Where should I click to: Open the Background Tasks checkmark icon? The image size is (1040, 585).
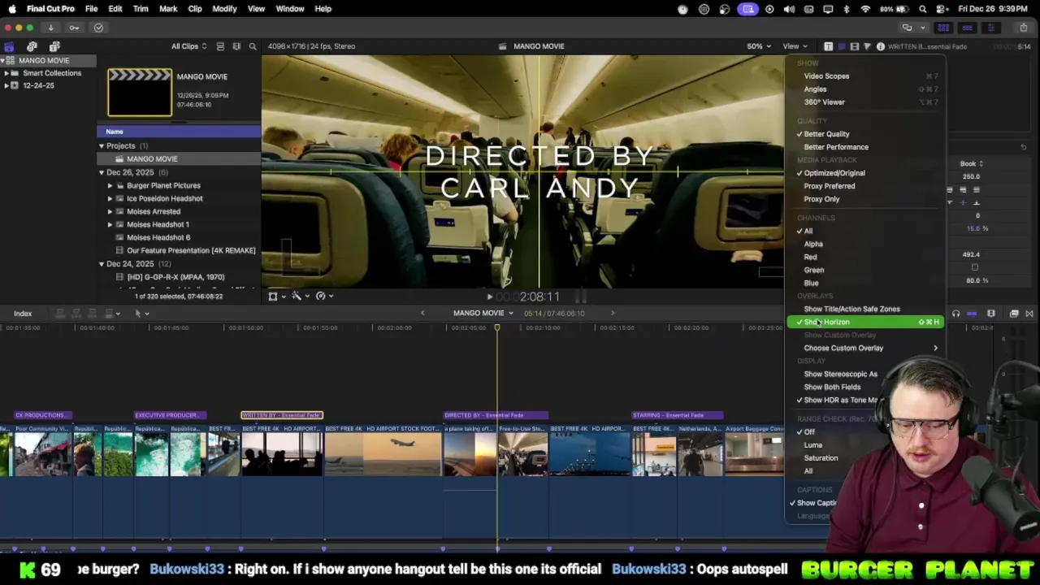pos(98,28)
